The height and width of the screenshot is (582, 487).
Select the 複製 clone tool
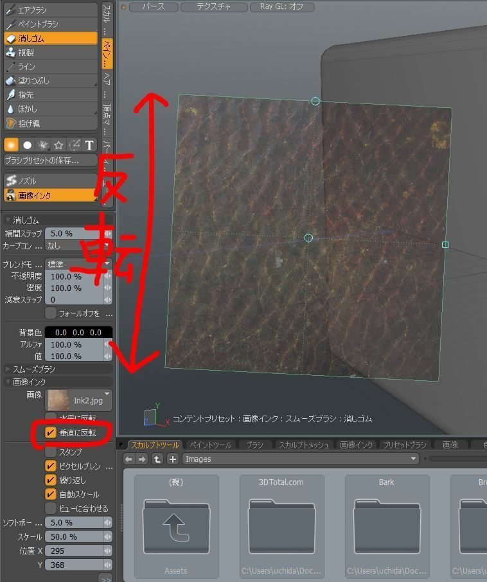[x=51, y=52]
